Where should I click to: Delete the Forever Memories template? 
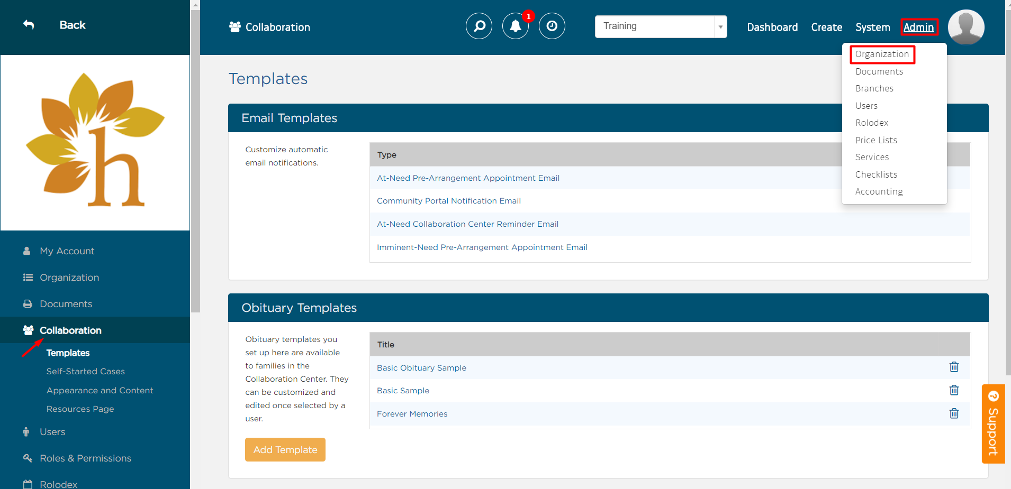pyautogui.click(x=954, y=413)
